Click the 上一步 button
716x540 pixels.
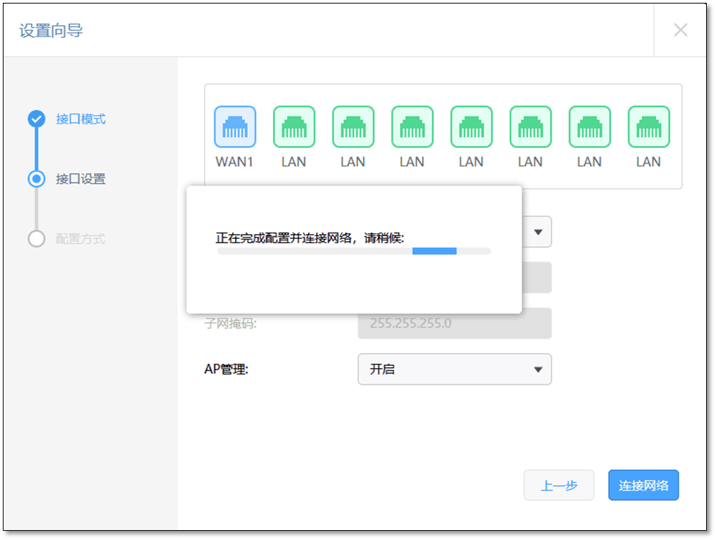click(559, 485)
